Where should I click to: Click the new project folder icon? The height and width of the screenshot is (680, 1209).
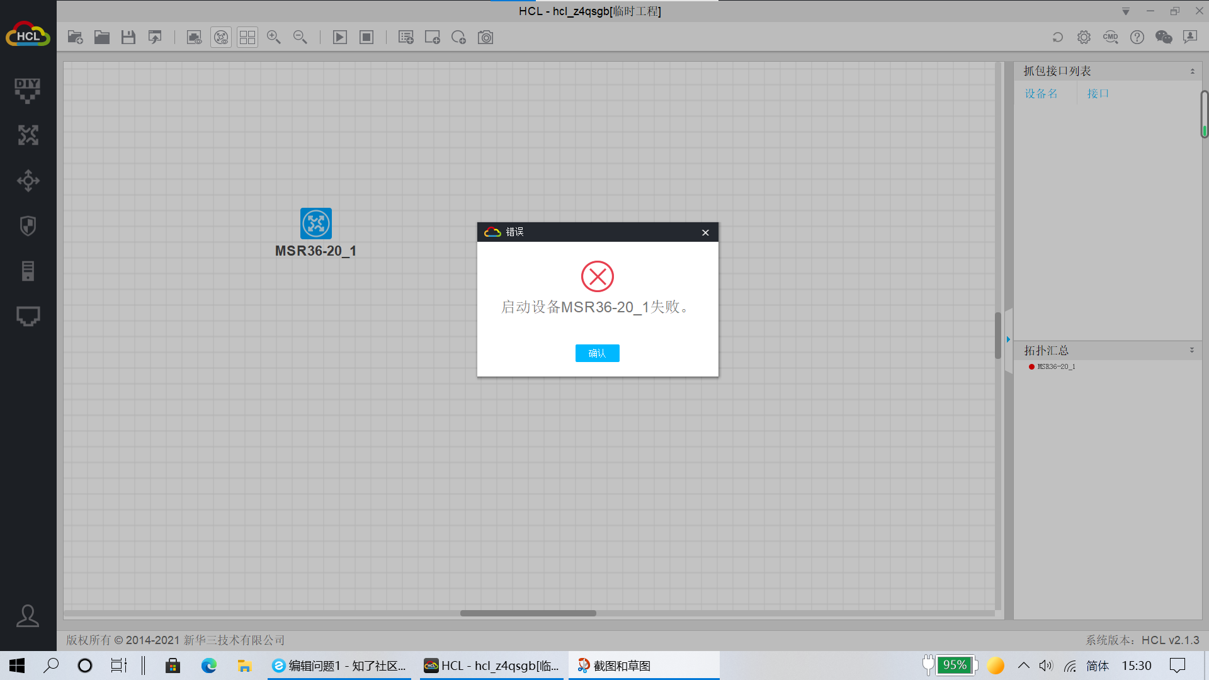coord(75,37)
